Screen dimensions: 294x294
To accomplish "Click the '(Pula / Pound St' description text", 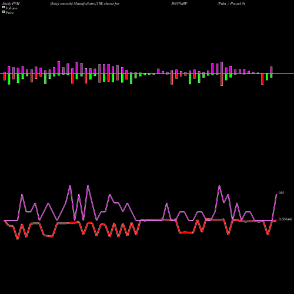I will pyautogui.click(x=231, y=4).
